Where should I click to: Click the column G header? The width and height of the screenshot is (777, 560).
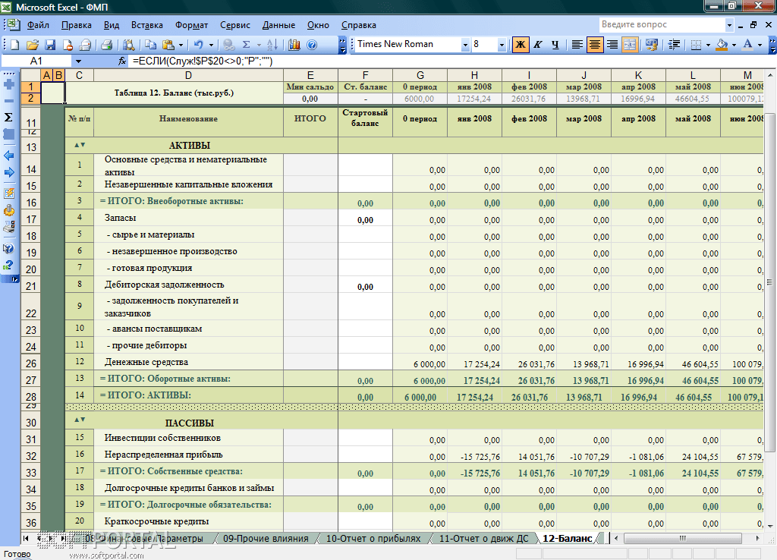coord(420,74)
